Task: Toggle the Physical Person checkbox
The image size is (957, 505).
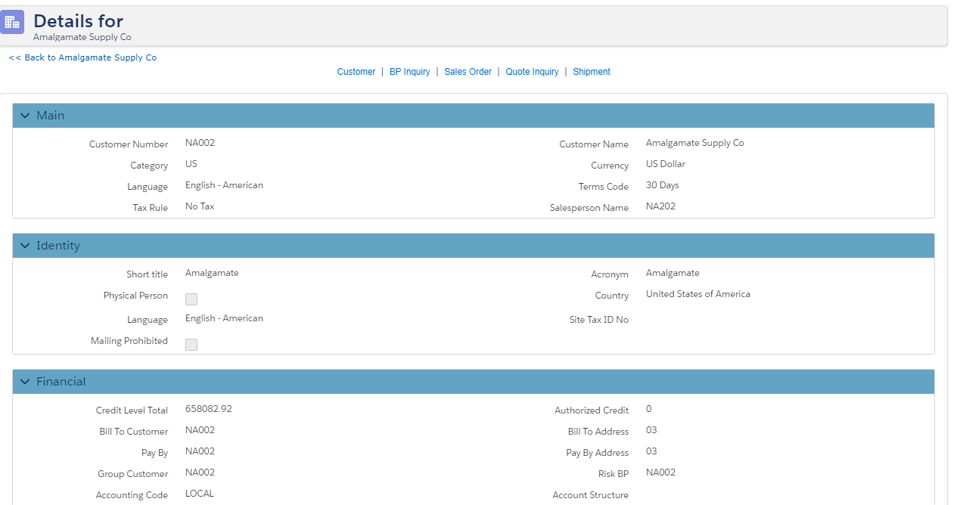Action: coord(191,299)
